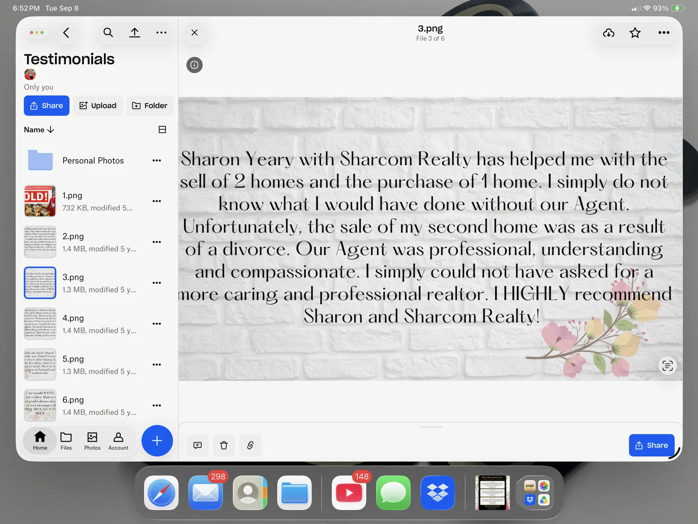The height and width of the screenshot is (524, 698).
Task: Activate live text scan icon on image
Action: [667, 365]
